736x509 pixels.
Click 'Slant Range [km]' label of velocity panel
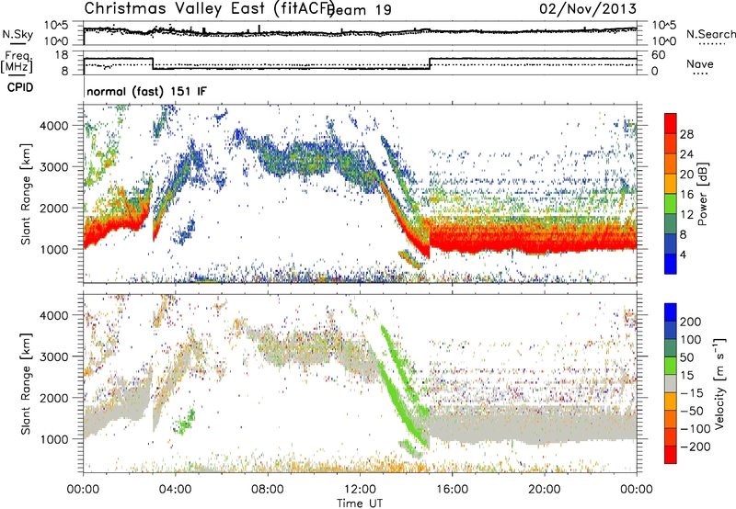[x=26, y=383]
